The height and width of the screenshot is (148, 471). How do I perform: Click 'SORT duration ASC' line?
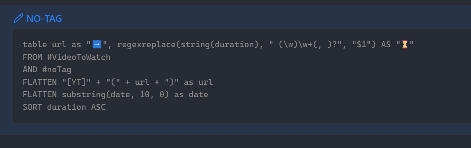point(64,107)
